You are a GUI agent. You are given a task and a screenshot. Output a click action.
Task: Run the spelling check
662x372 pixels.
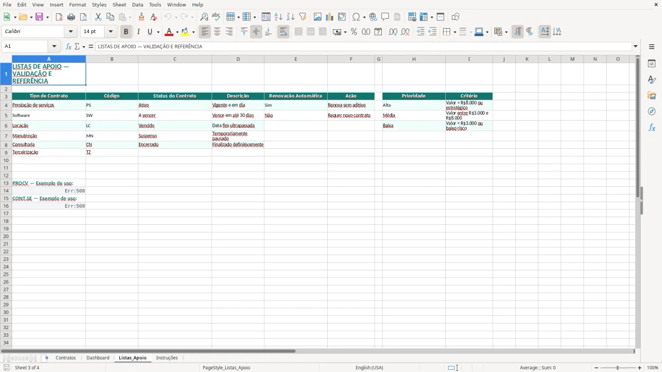(x=216, y=17)
